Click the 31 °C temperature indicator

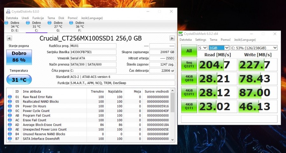tap(19, 80)
